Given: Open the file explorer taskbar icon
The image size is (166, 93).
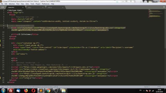Looking at the screenshot, I should [64, 91].
